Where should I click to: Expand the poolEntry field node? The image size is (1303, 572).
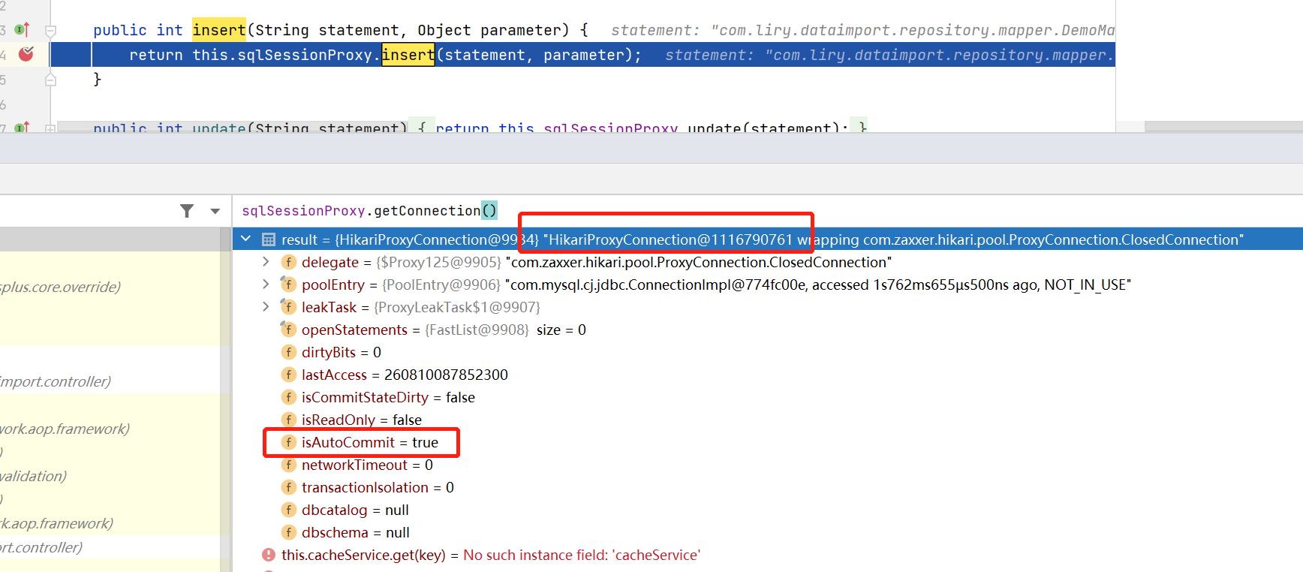coord(266,284)
